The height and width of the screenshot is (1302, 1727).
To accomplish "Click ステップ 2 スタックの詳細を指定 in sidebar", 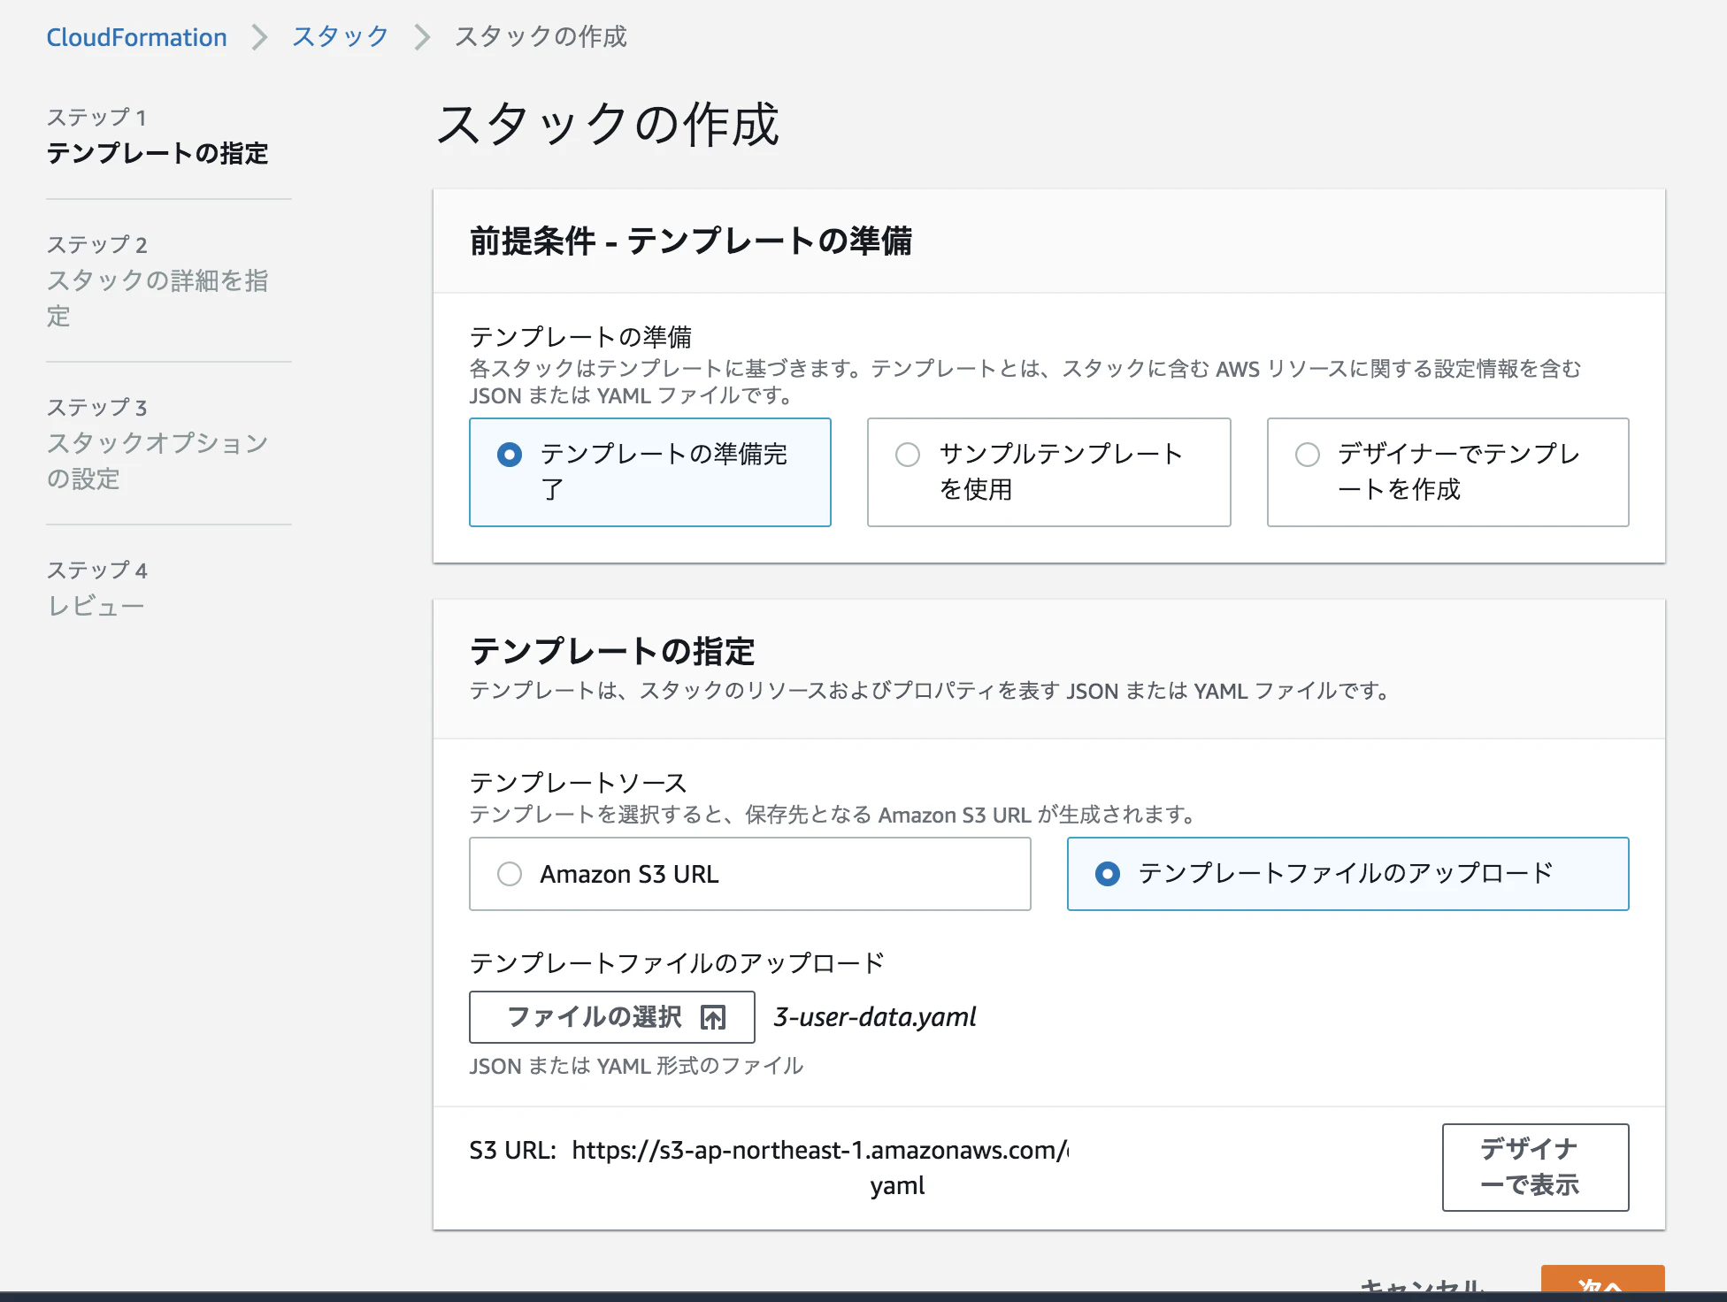I will (x=157, y=280).
